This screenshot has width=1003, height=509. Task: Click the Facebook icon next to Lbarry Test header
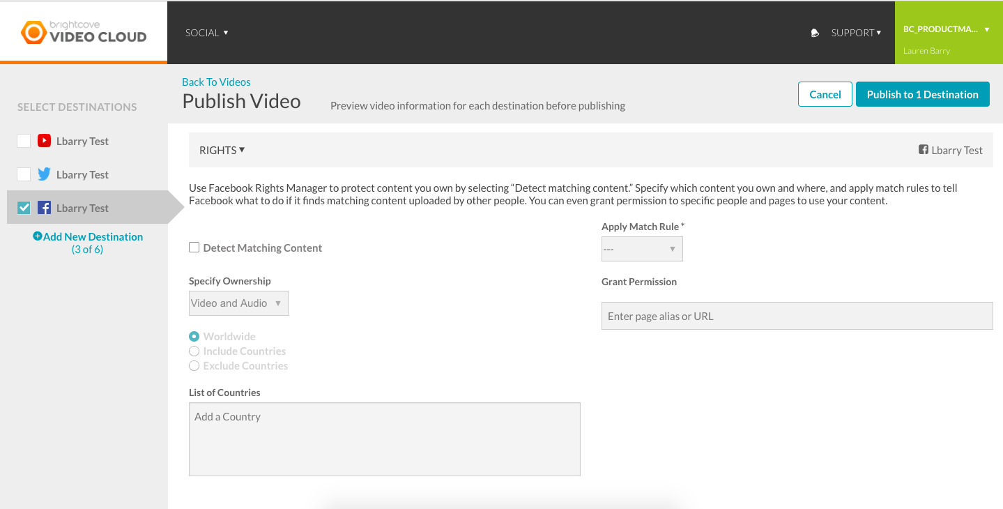coord(923,149)
